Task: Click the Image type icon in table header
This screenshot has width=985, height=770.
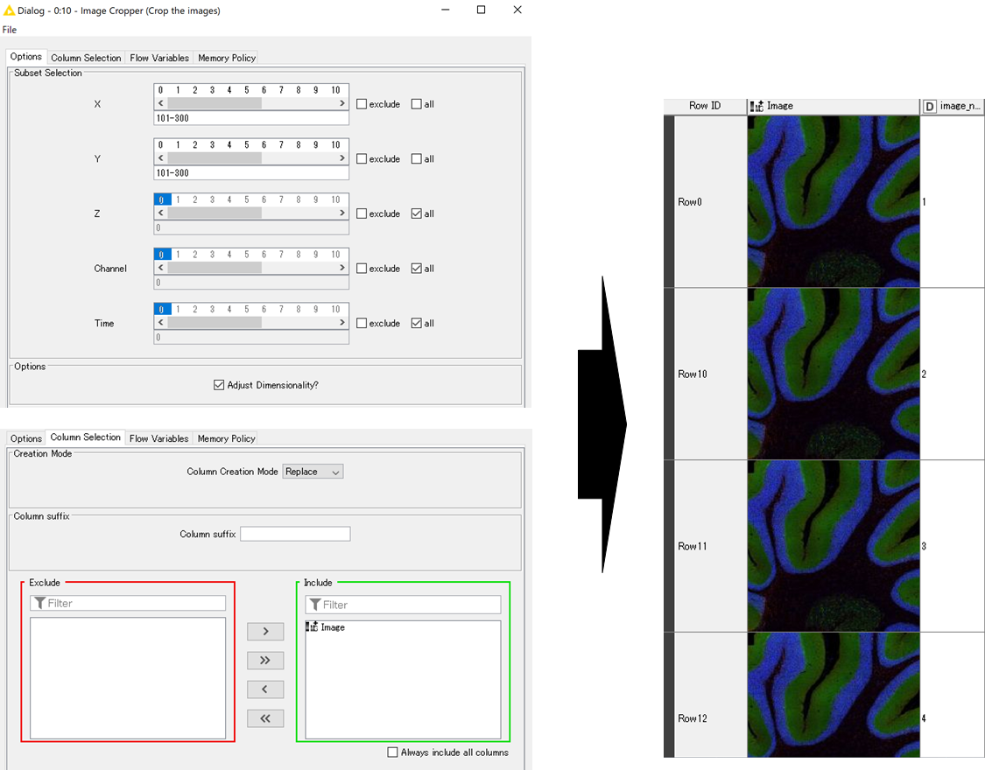Action: tap(756, 106)
